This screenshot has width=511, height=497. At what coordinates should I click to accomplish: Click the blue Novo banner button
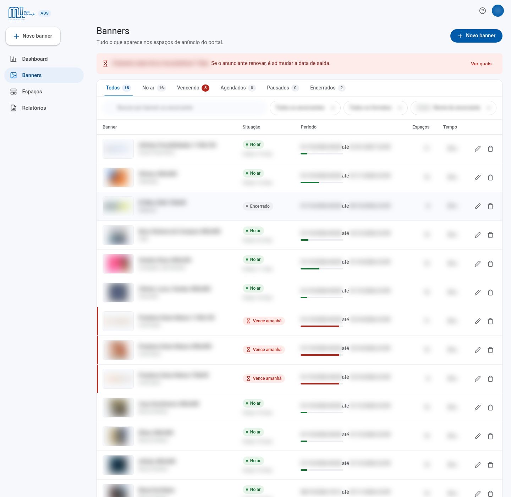click(x=476, y=36)
